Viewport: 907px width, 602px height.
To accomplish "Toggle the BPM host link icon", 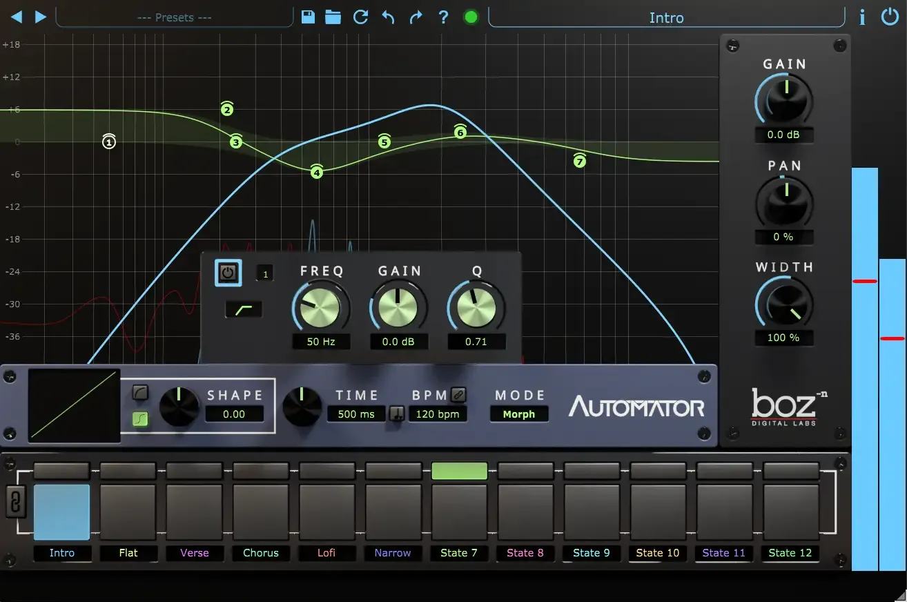I will coord(458,395).
